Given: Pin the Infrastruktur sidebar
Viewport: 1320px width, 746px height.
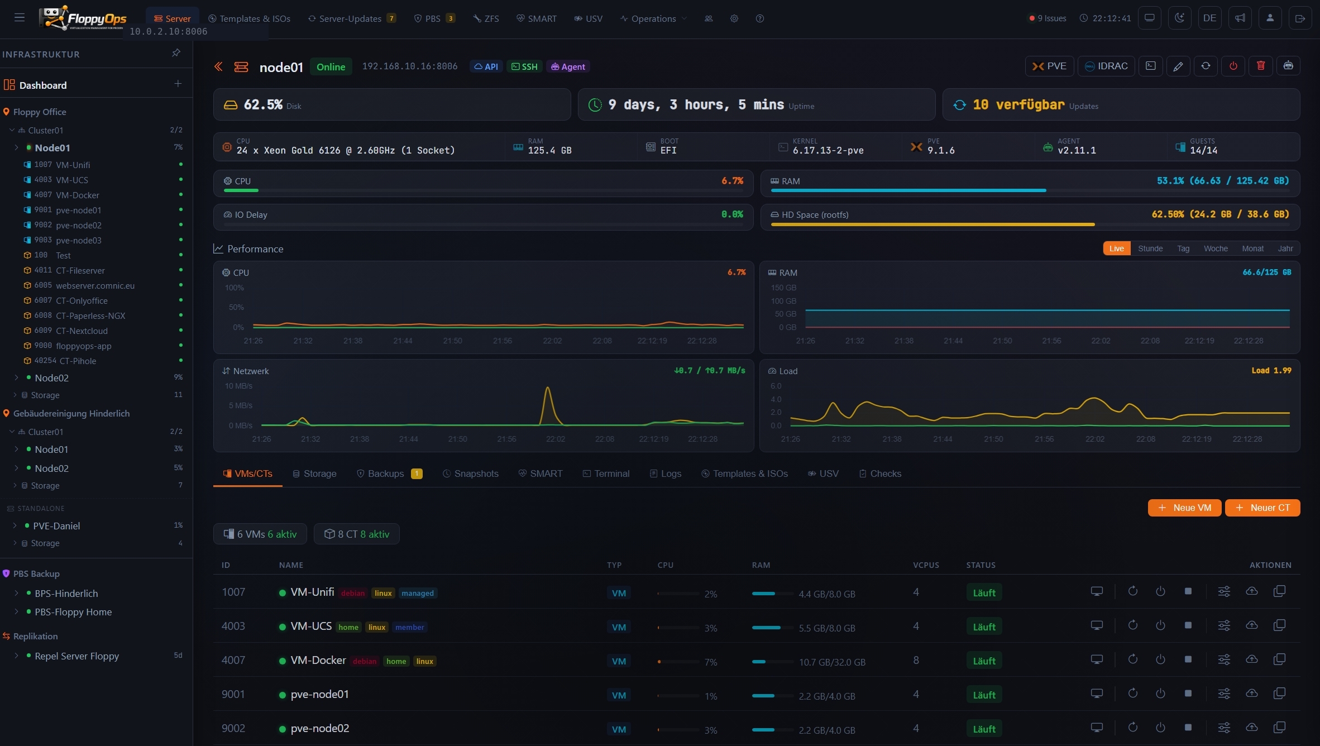Looking at the screenshot, I should point(176,53).
